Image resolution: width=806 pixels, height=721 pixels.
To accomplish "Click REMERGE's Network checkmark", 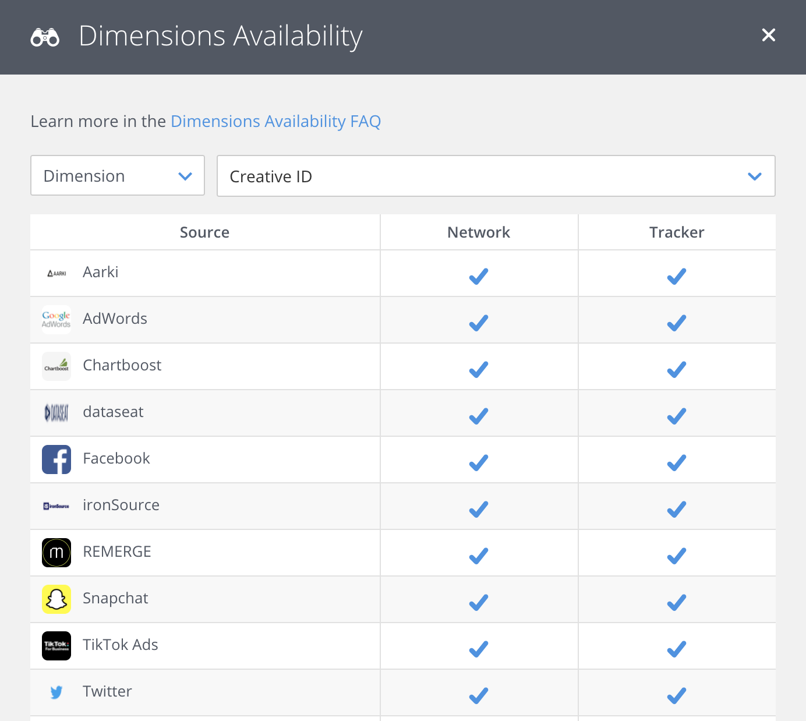I will click(x=479, y=556).
